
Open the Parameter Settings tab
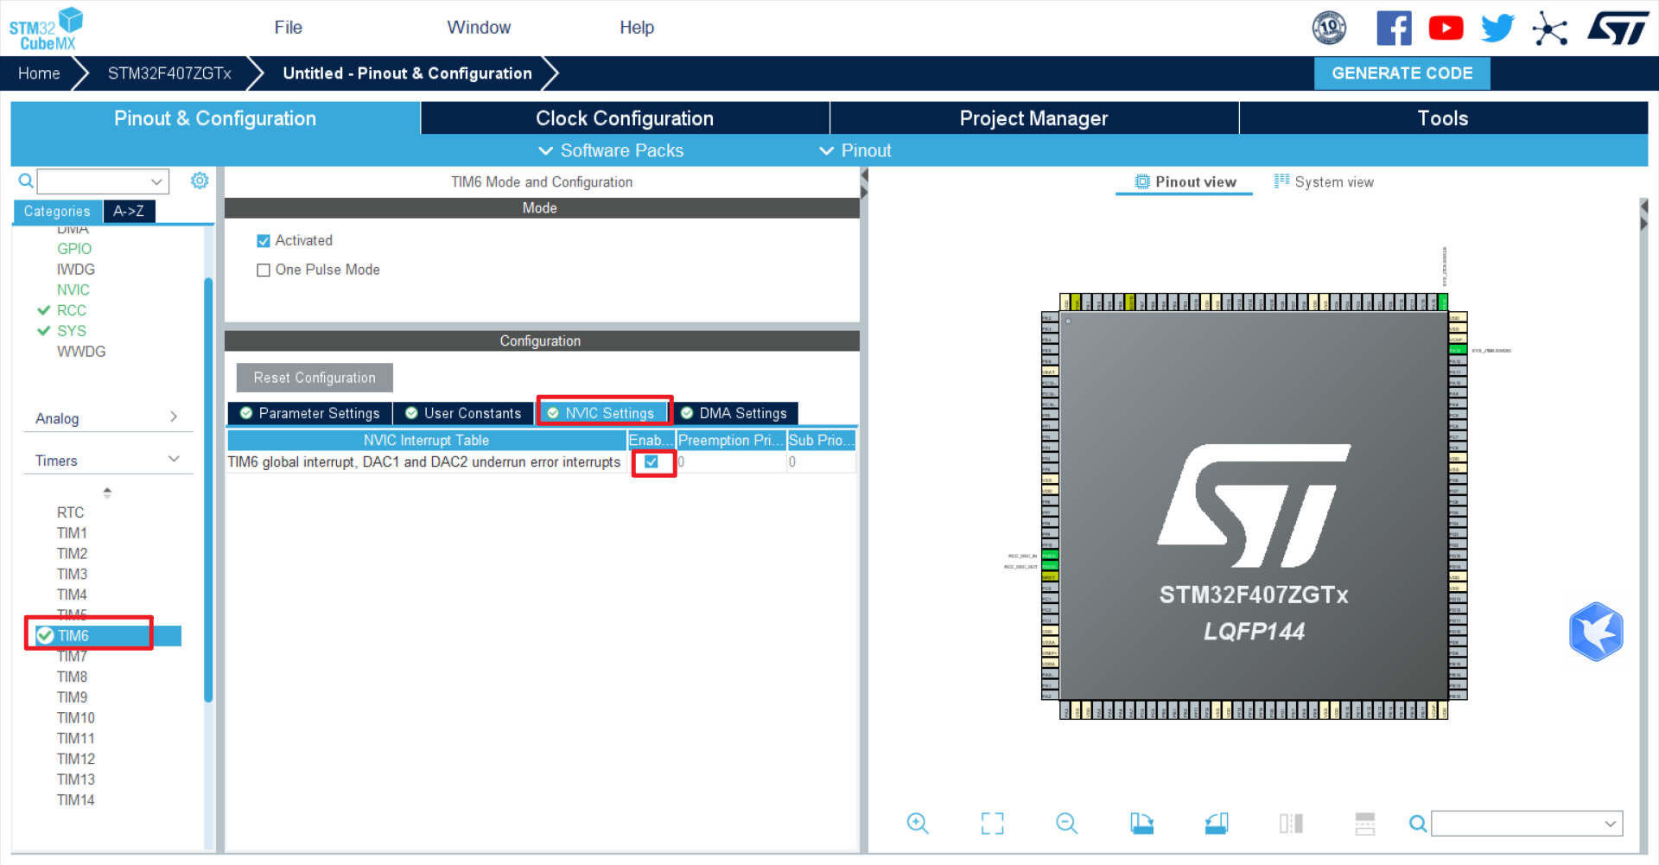(310, 414)
